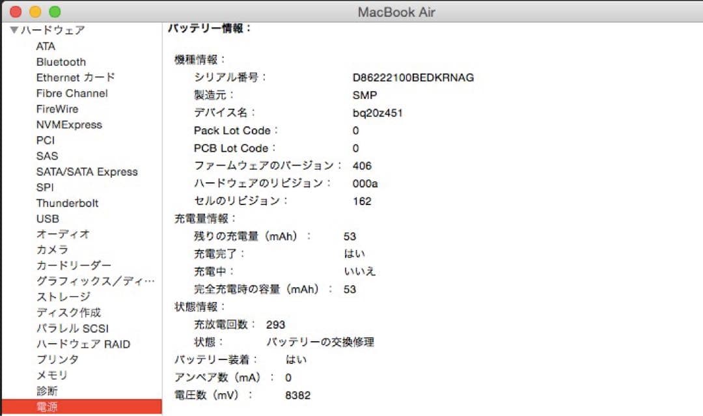703x416 pixels.
Task: Select カメラ in the hardware list
Action: [x=52, y=250]
